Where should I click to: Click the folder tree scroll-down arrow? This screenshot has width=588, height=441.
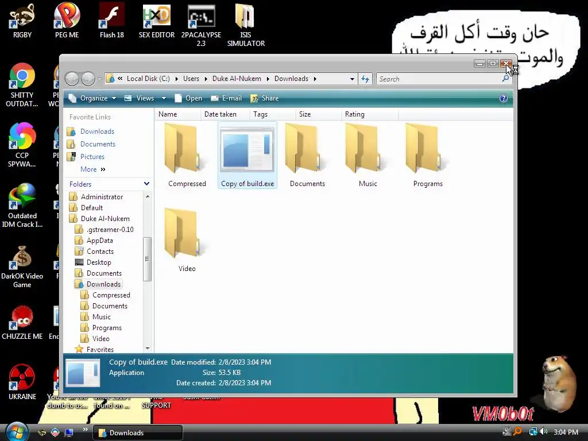tap(148, 349)
